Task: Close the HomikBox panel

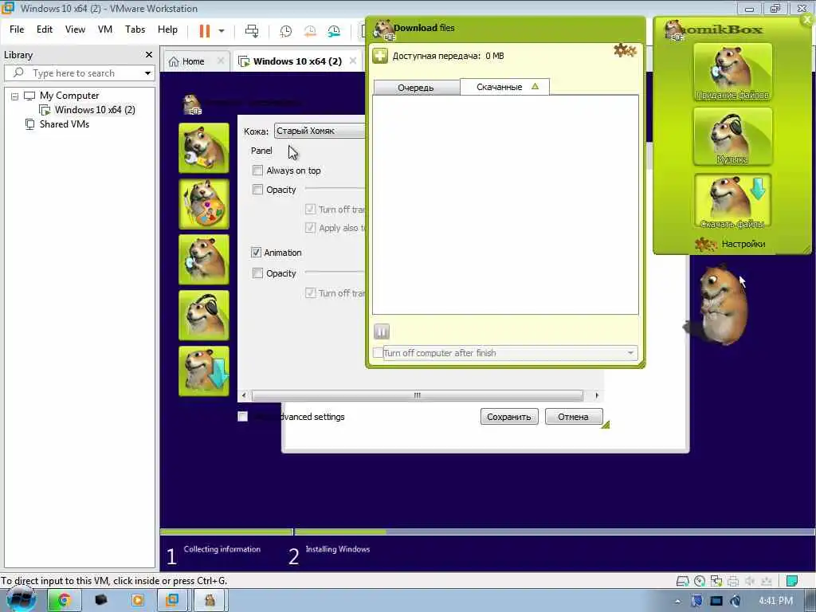Action: (x=807, y=20)
